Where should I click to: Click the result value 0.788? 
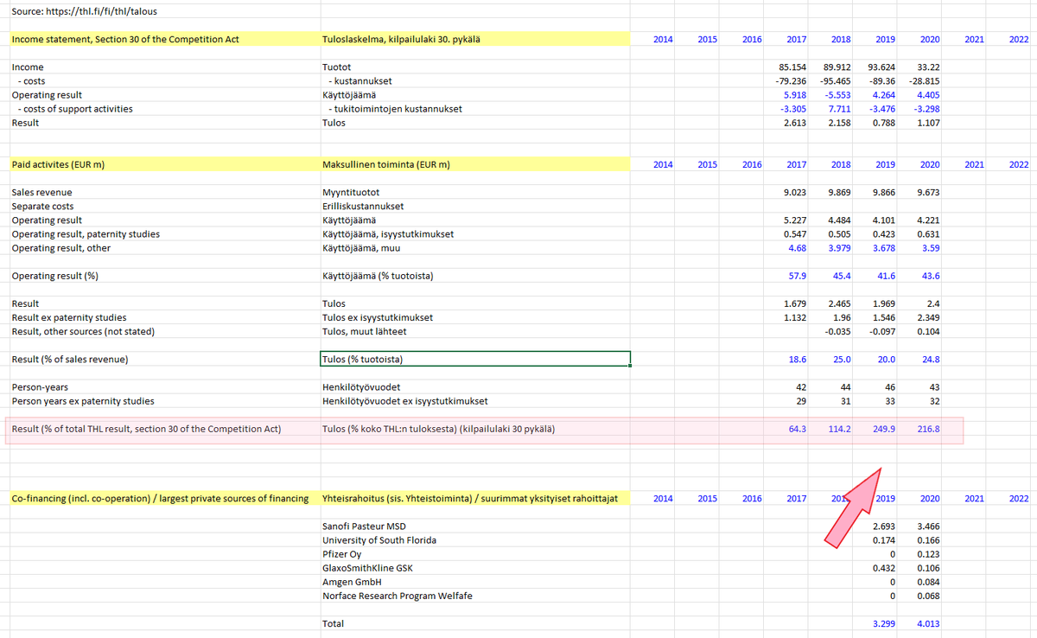883,123
